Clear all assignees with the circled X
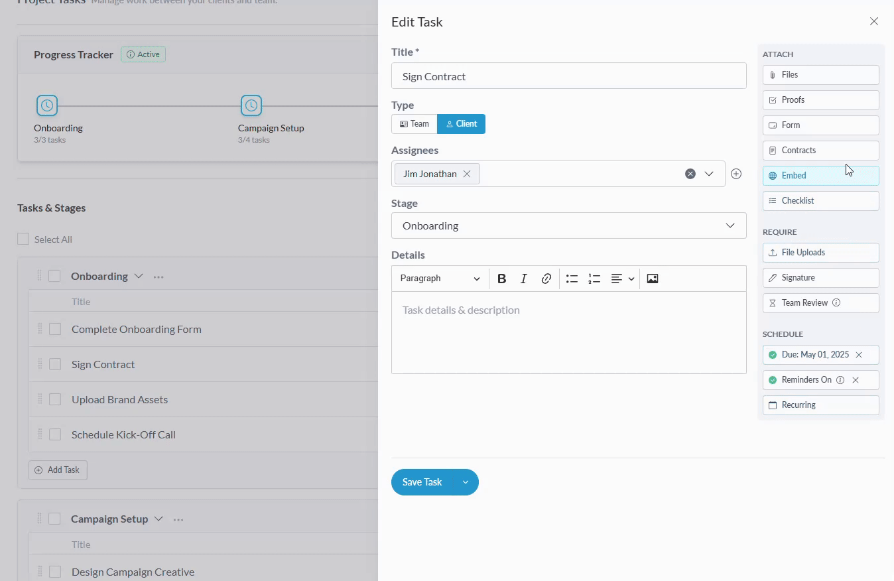Image resolution: width=894 pixels, height=581 pixels. (x=690, y=174)
